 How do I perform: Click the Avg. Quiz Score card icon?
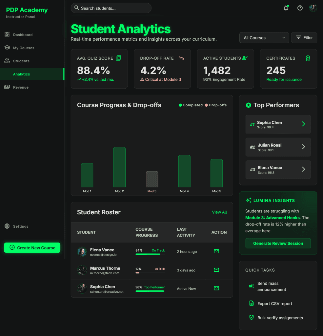pyautogui.click(x=118, y=58)
